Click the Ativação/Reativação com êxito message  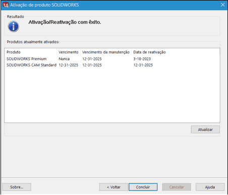[x=65, y=22]
